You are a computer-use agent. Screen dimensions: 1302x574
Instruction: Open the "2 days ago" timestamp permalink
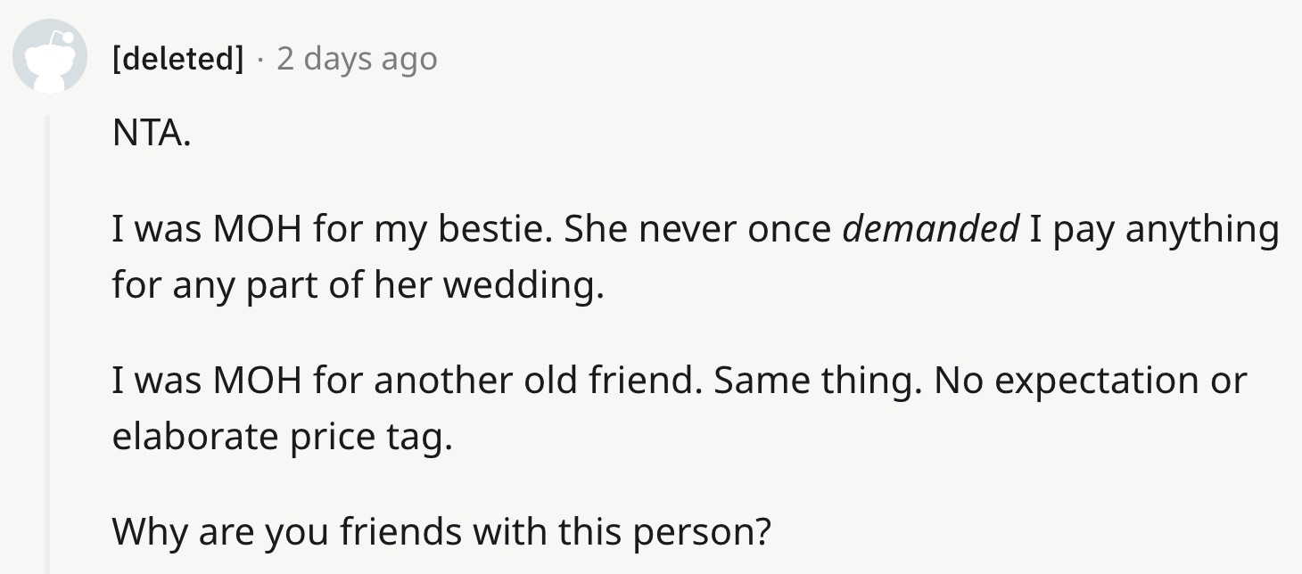(x=357, y=59)
